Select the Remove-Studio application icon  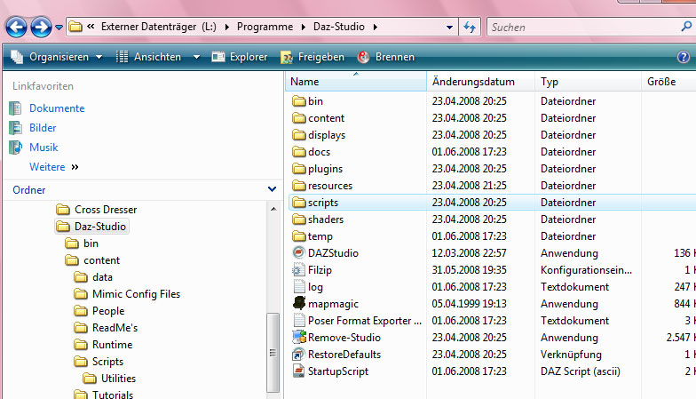click(299, 338)
